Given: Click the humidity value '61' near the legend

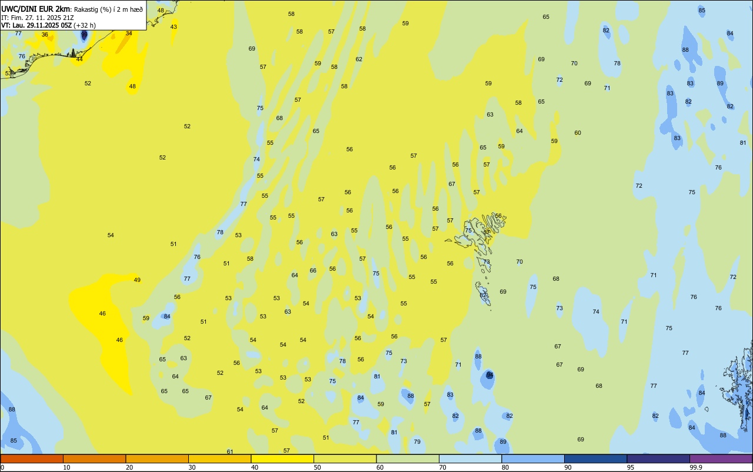Looking at the screenshot, I should tap(230, 452).
